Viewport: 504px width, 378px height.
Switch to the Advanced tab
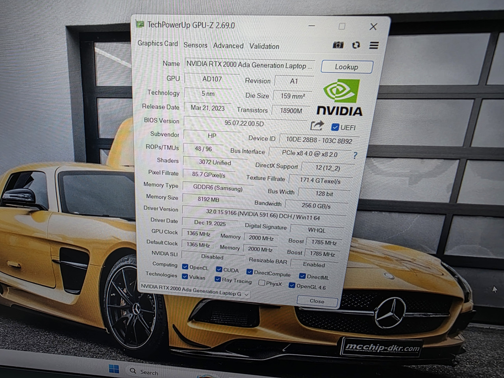(x=228, y=46)
